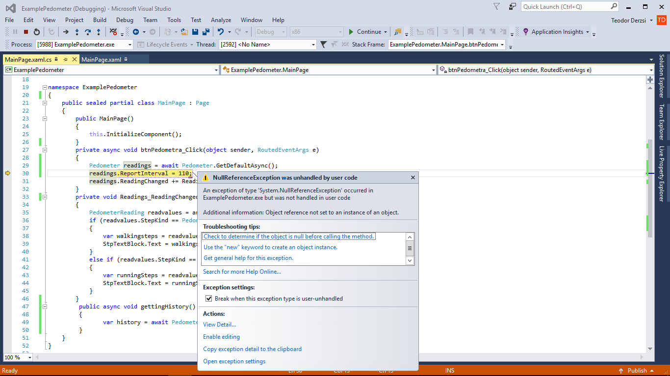Click the notifications flag icon in title bar
Image resolution: width=670 pixels, height=376 pixels.
(497, 6)
